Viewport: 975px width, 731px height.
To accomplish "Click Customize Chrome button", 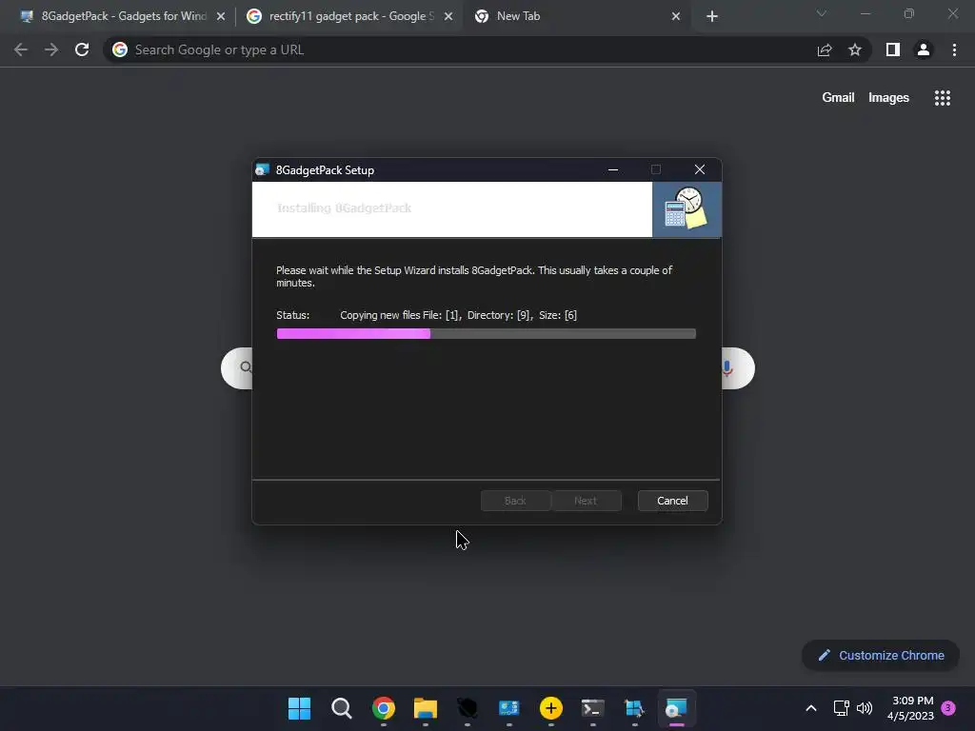I will point(881,655).
